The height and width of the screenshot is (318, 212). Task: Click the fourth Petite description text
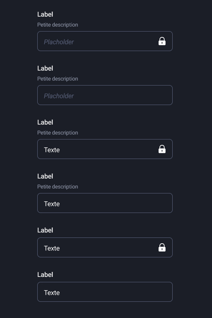58,186
